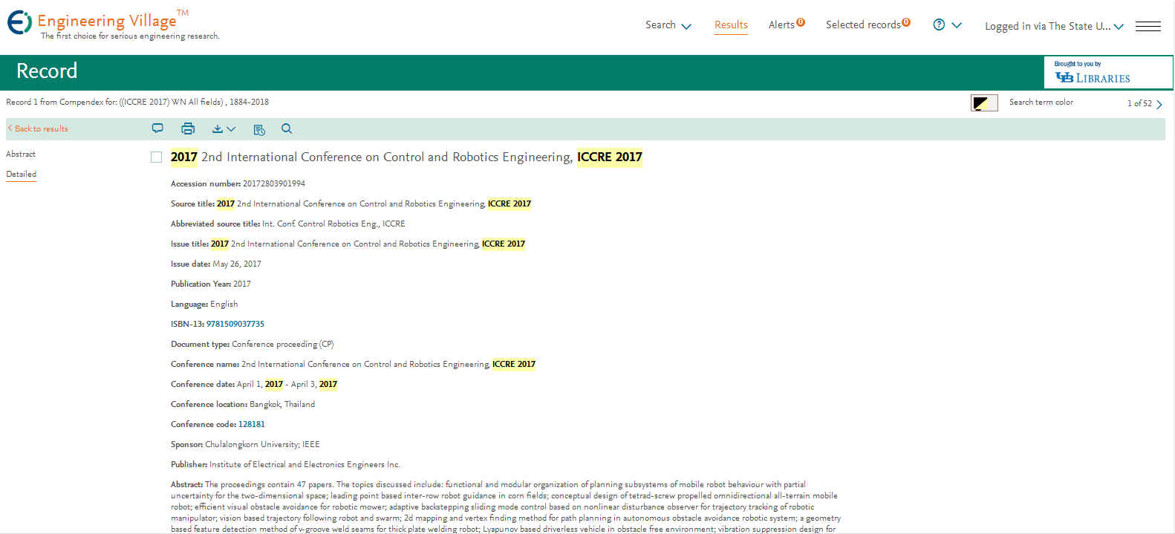Expand the help menu chevron
This screenshot has width=1175, height=534.
coord(957,25)
